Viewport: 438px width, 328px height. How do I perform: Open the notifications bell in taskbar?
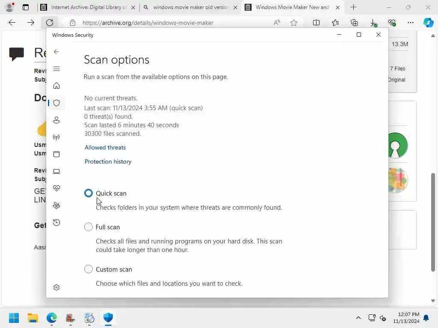click(x=426, y=318)
